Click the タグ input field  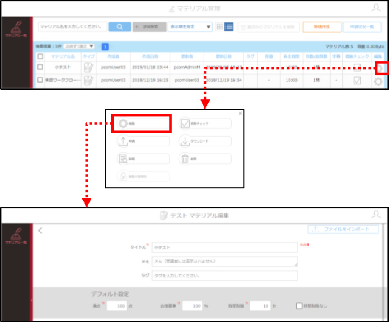pyautogui.click(x=224, y=275)
